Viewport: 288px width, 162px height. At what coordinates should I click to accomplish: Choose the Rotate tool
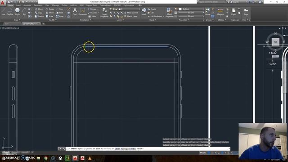[50, 9]
